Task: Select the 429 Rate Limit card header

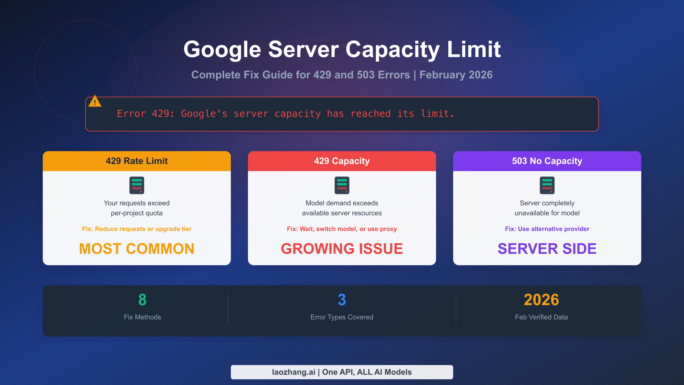Action: pyautogui.click(x=137, y=161)
